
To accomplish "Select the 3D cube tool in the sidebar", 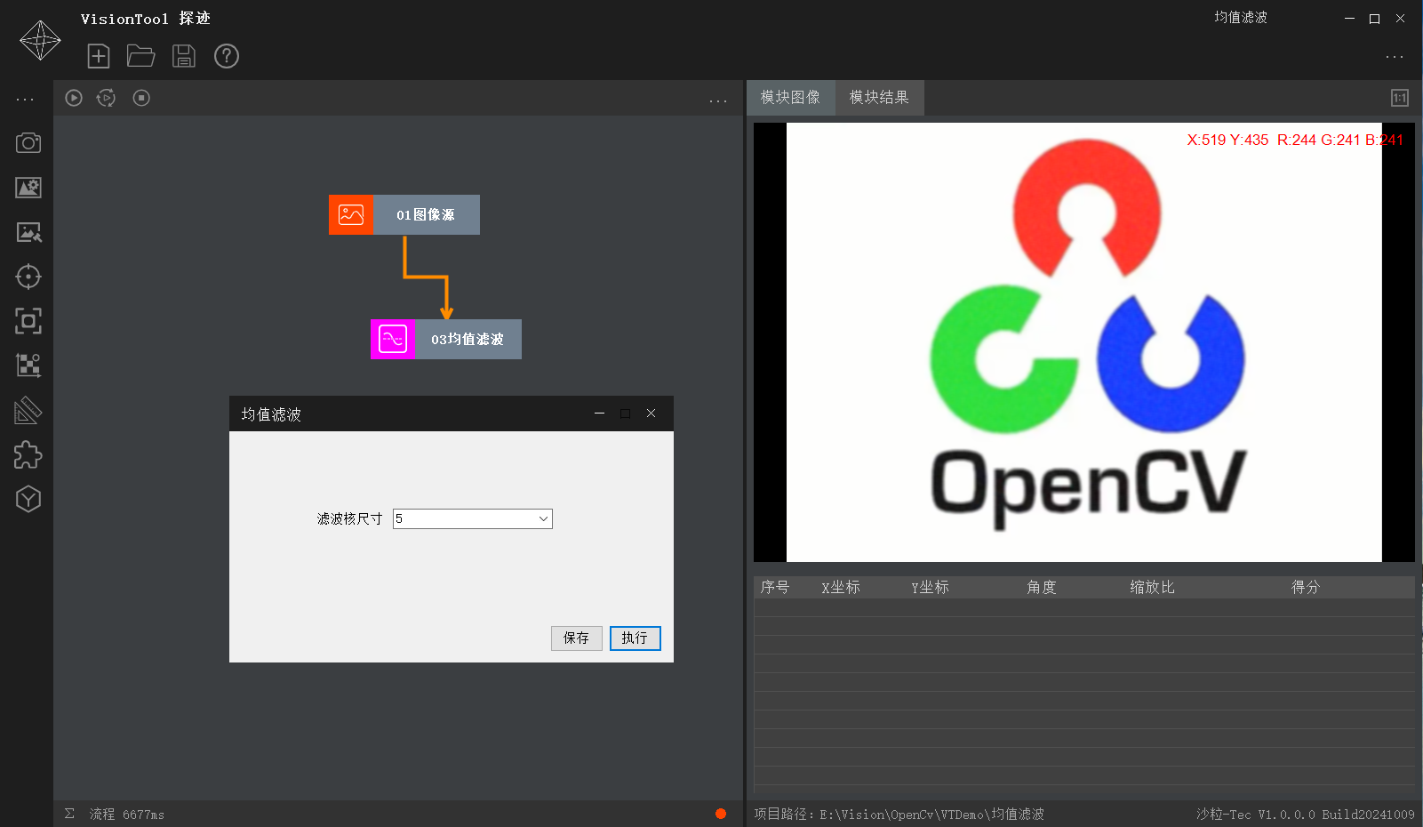I will click(x=28, y=499).
